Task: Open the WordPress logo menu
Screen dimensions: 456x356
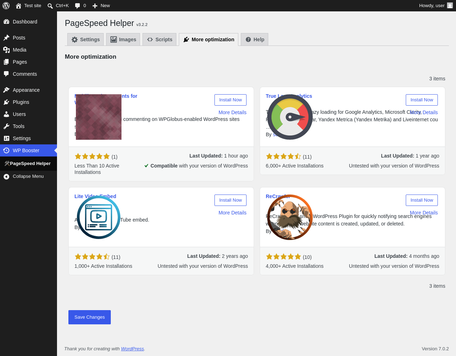Action: coord(6,6)
